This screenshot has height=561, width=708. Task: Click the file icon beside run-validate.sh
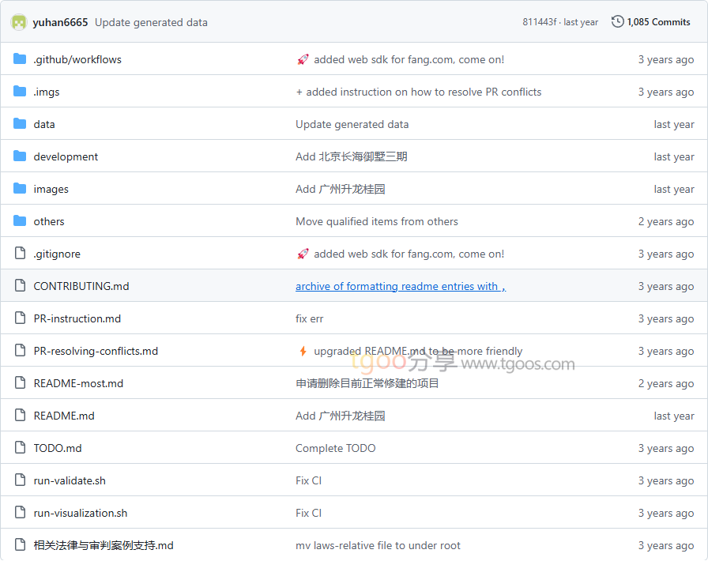[x=20, y=480]
